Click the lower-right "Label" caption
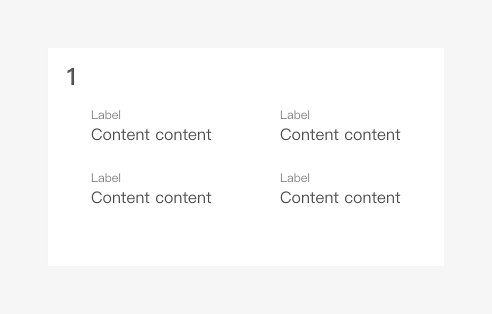 coord(295,178)
